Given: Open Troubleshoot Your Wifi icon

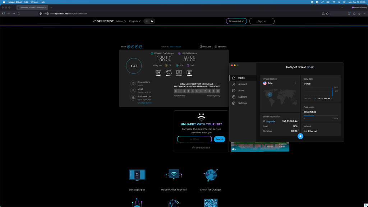Looking at the screenshot, I should click(x=174, y=175).
